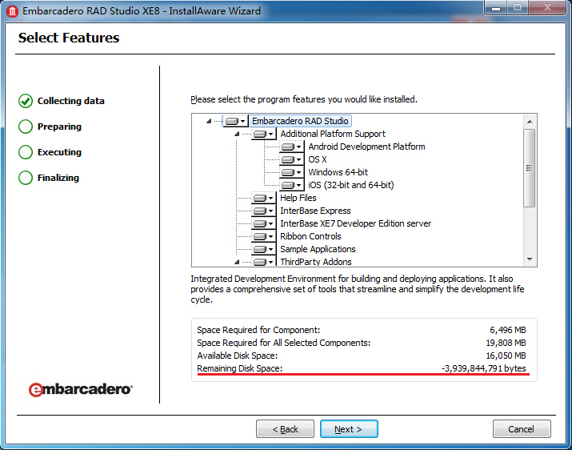Open feature dropdown for InterBase Express
572x450 pixels.
[263, 211]
